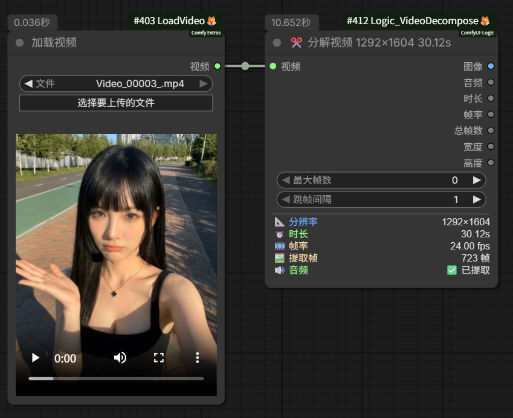This screenshot has width=513, height=418.
Task: Click the 音频 speaker icon in info list
Action: pos(279,270)
